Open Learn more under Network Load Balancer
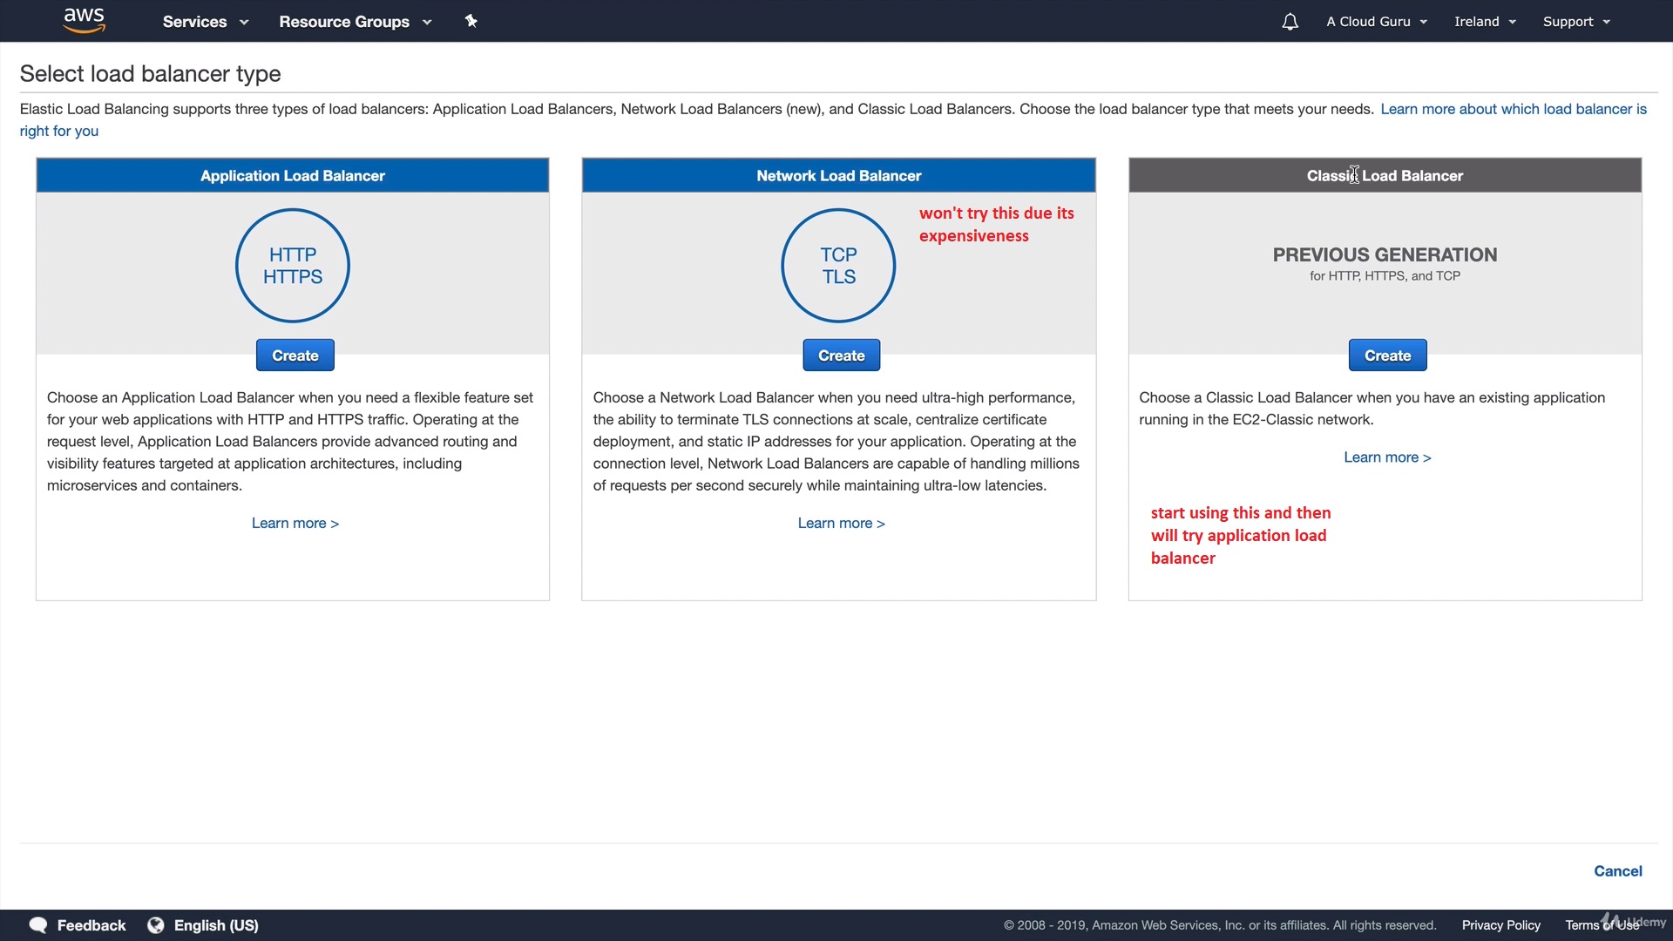This screenshot has height=941, width=1673. (x=841, y=523)
